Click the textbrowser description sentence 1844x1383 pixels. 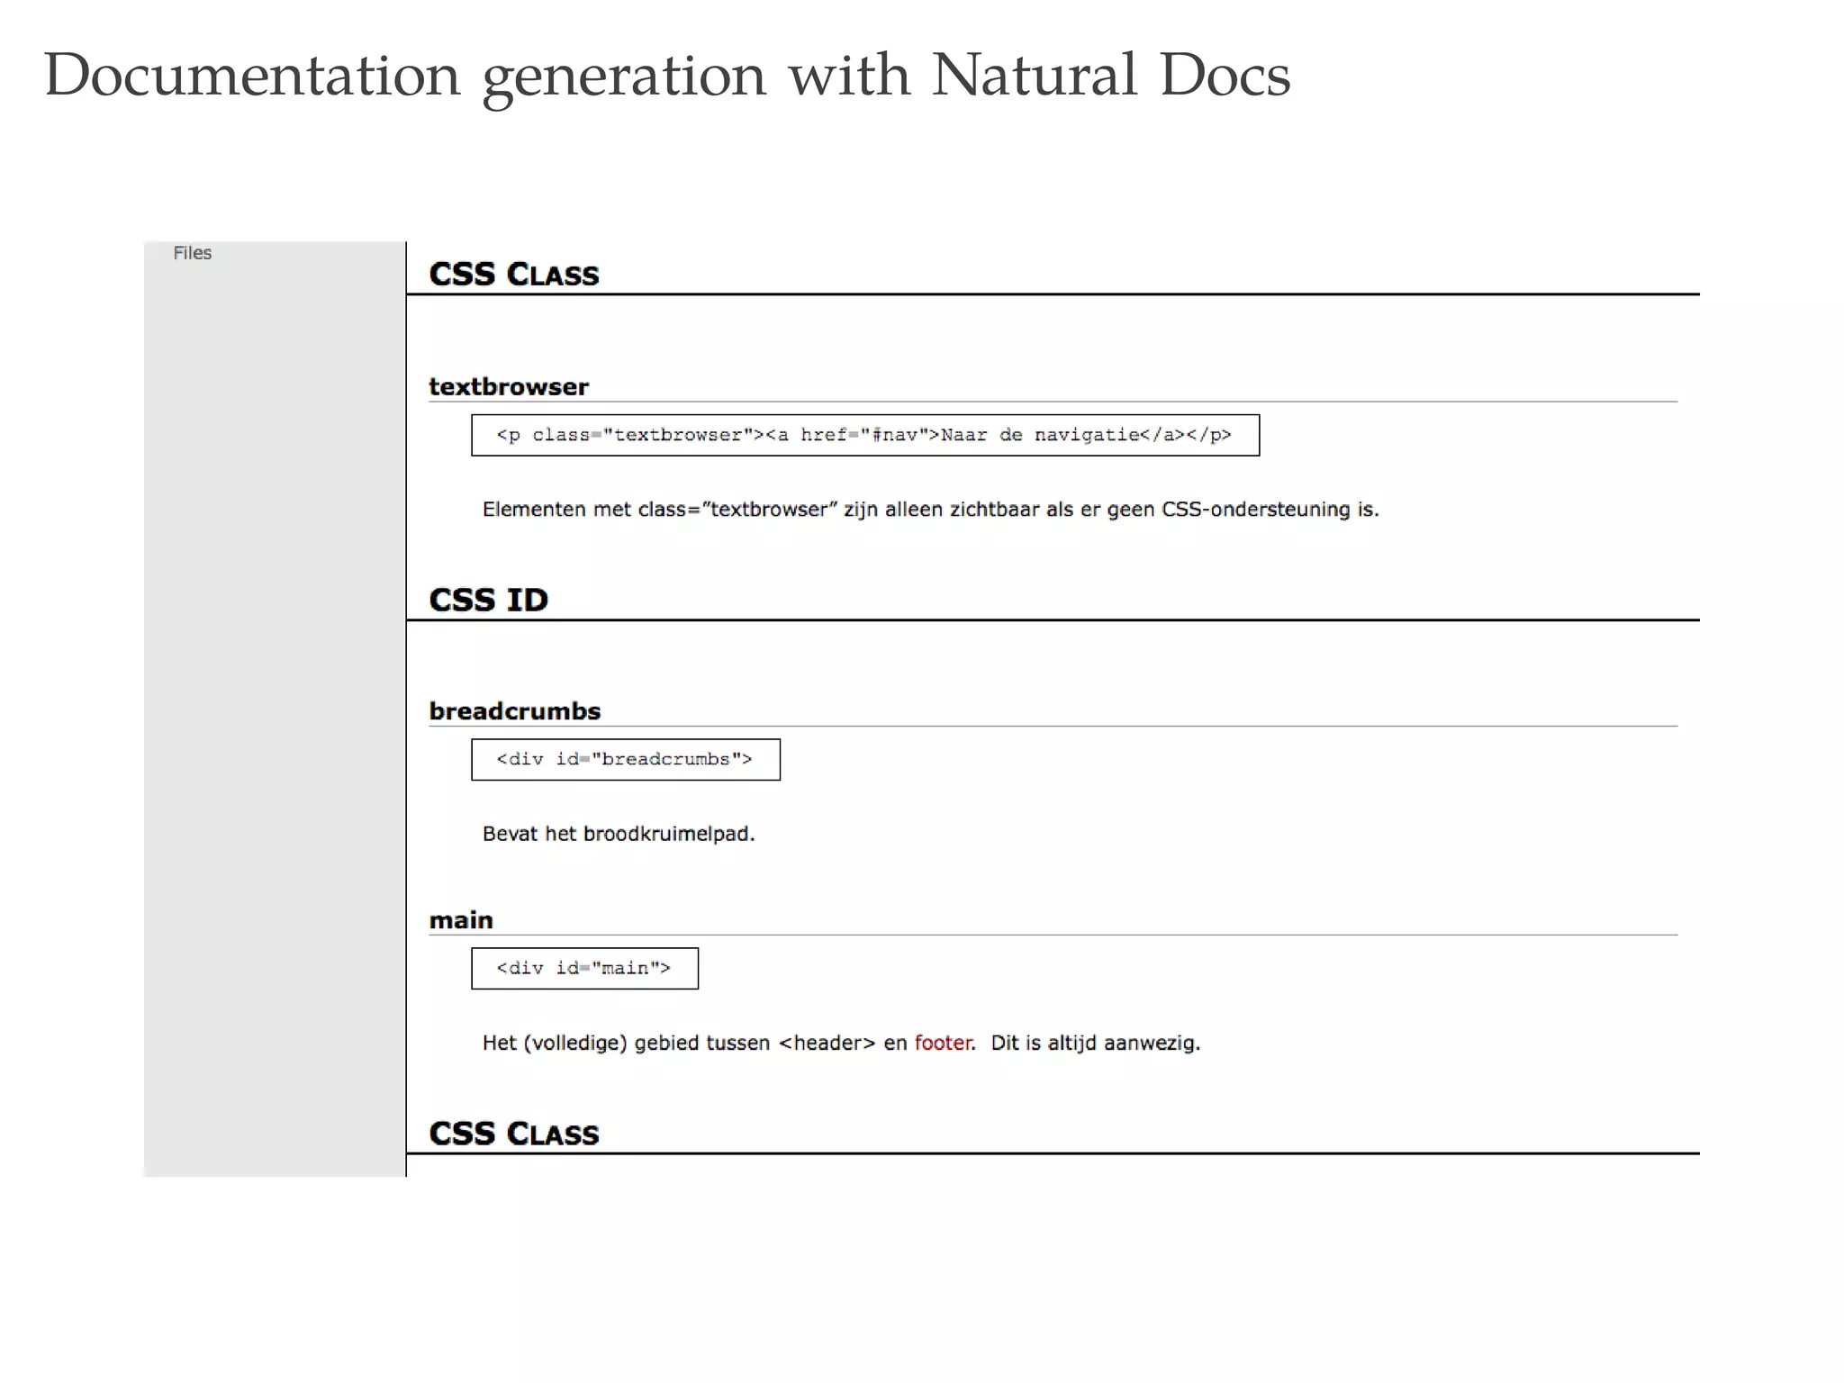coord(929,510)
